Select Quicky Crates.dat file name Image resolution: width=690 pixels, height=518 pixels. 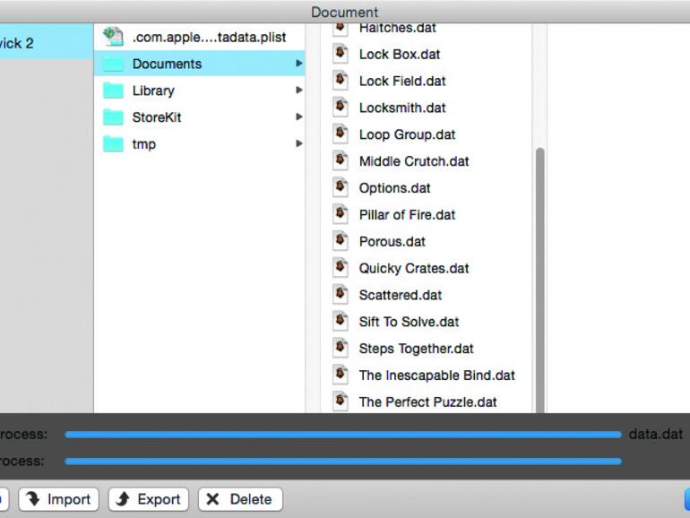(414, 269)
